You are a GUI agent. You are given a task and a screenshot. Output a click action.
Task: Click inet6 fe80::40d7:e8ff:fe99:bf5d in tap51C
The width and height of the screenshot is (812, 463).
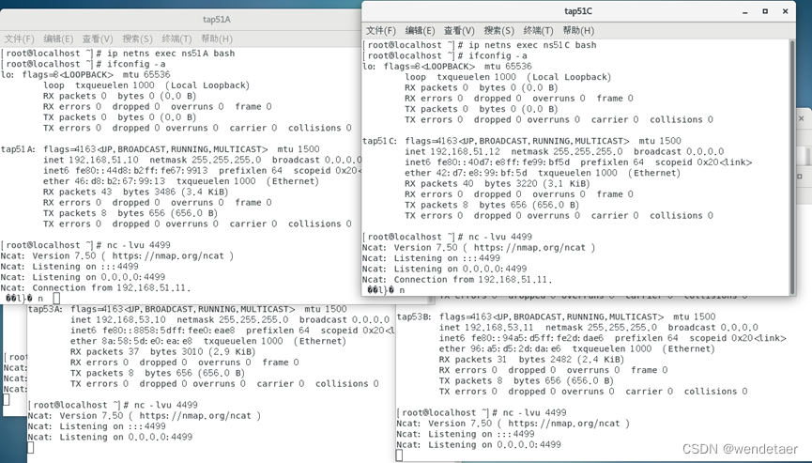[x=487, y=162]
